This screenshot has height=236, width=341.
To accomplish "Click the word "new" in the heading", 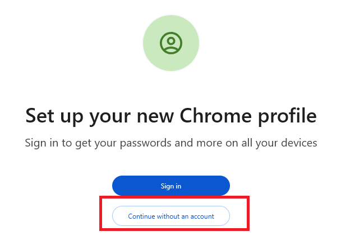I will coord(155,116).
